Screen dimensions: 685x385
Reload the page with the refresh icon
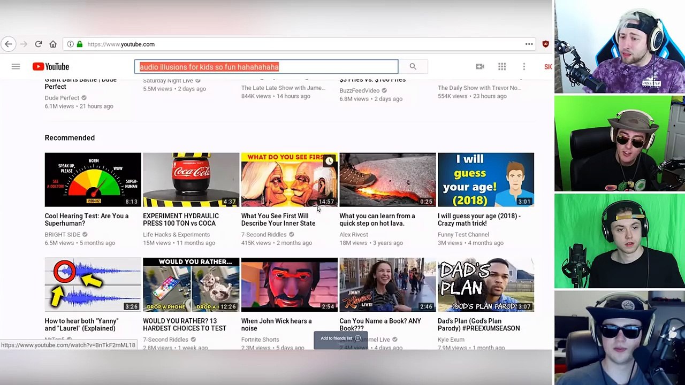point(39,44)
